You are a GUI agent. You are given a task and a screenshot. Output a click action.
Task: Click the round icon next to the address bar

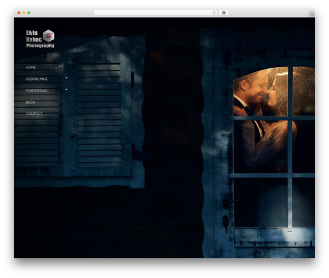(x=224, y=12)
